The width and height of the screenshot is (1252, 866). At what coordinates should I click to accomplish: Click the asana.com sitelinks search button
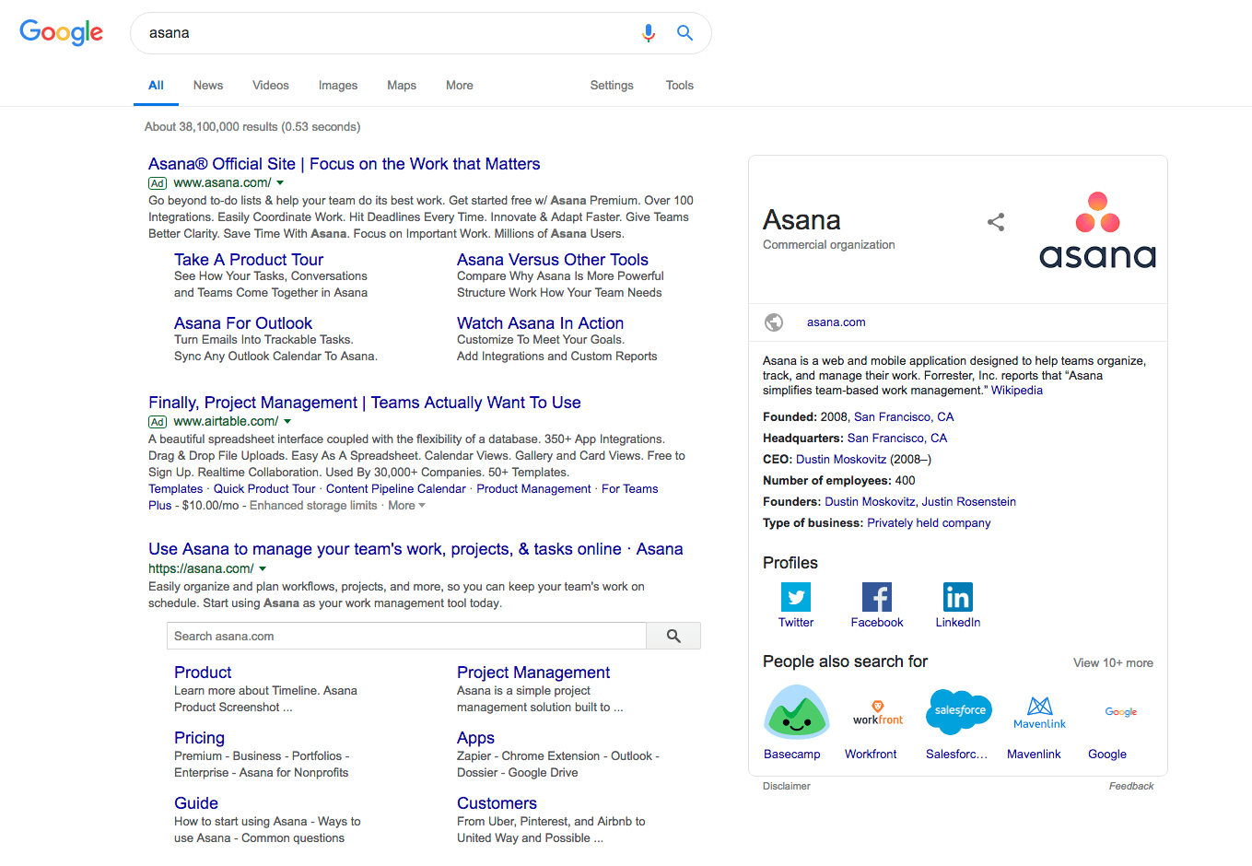tap(673, 636)
